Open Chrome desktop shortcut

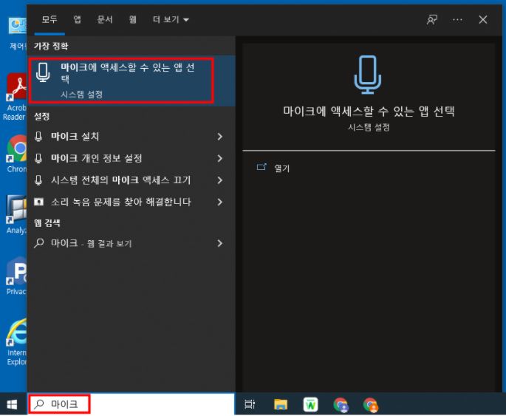point(16,154)
